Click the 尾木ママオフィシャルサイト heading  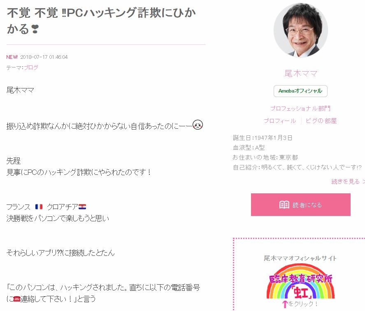pyautogui.click(x=300, y=258)
